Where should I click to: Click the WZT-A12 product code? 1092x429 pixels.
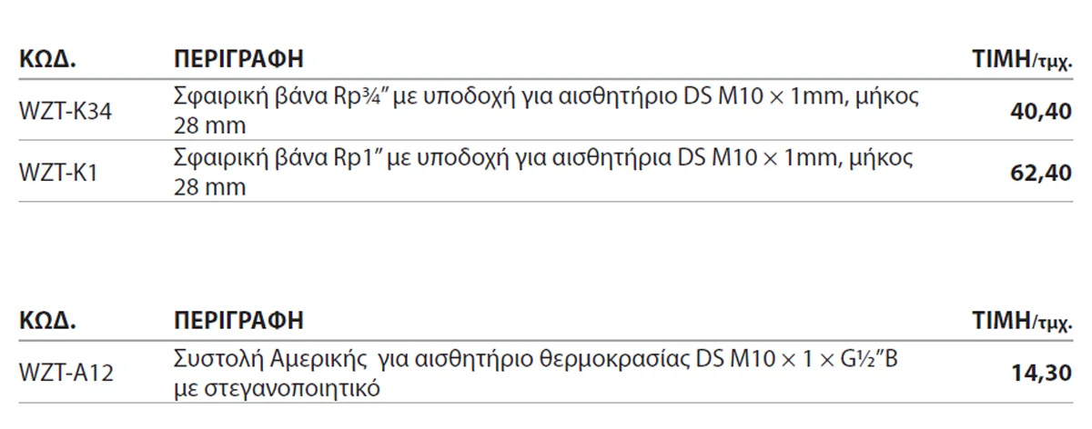coord(66,374)
